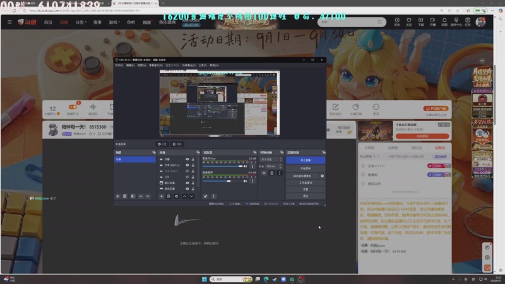Pop out the OBS sources dock
505x284 pixels.
click(198, 152)
